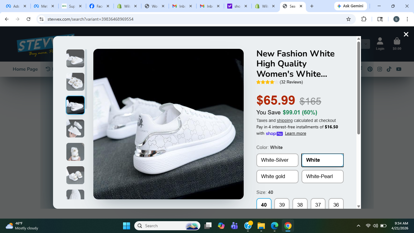Open the cart bag icon showing $0.00
The height and width of the screenshot is (233, 414).
[x=397, y=44]
